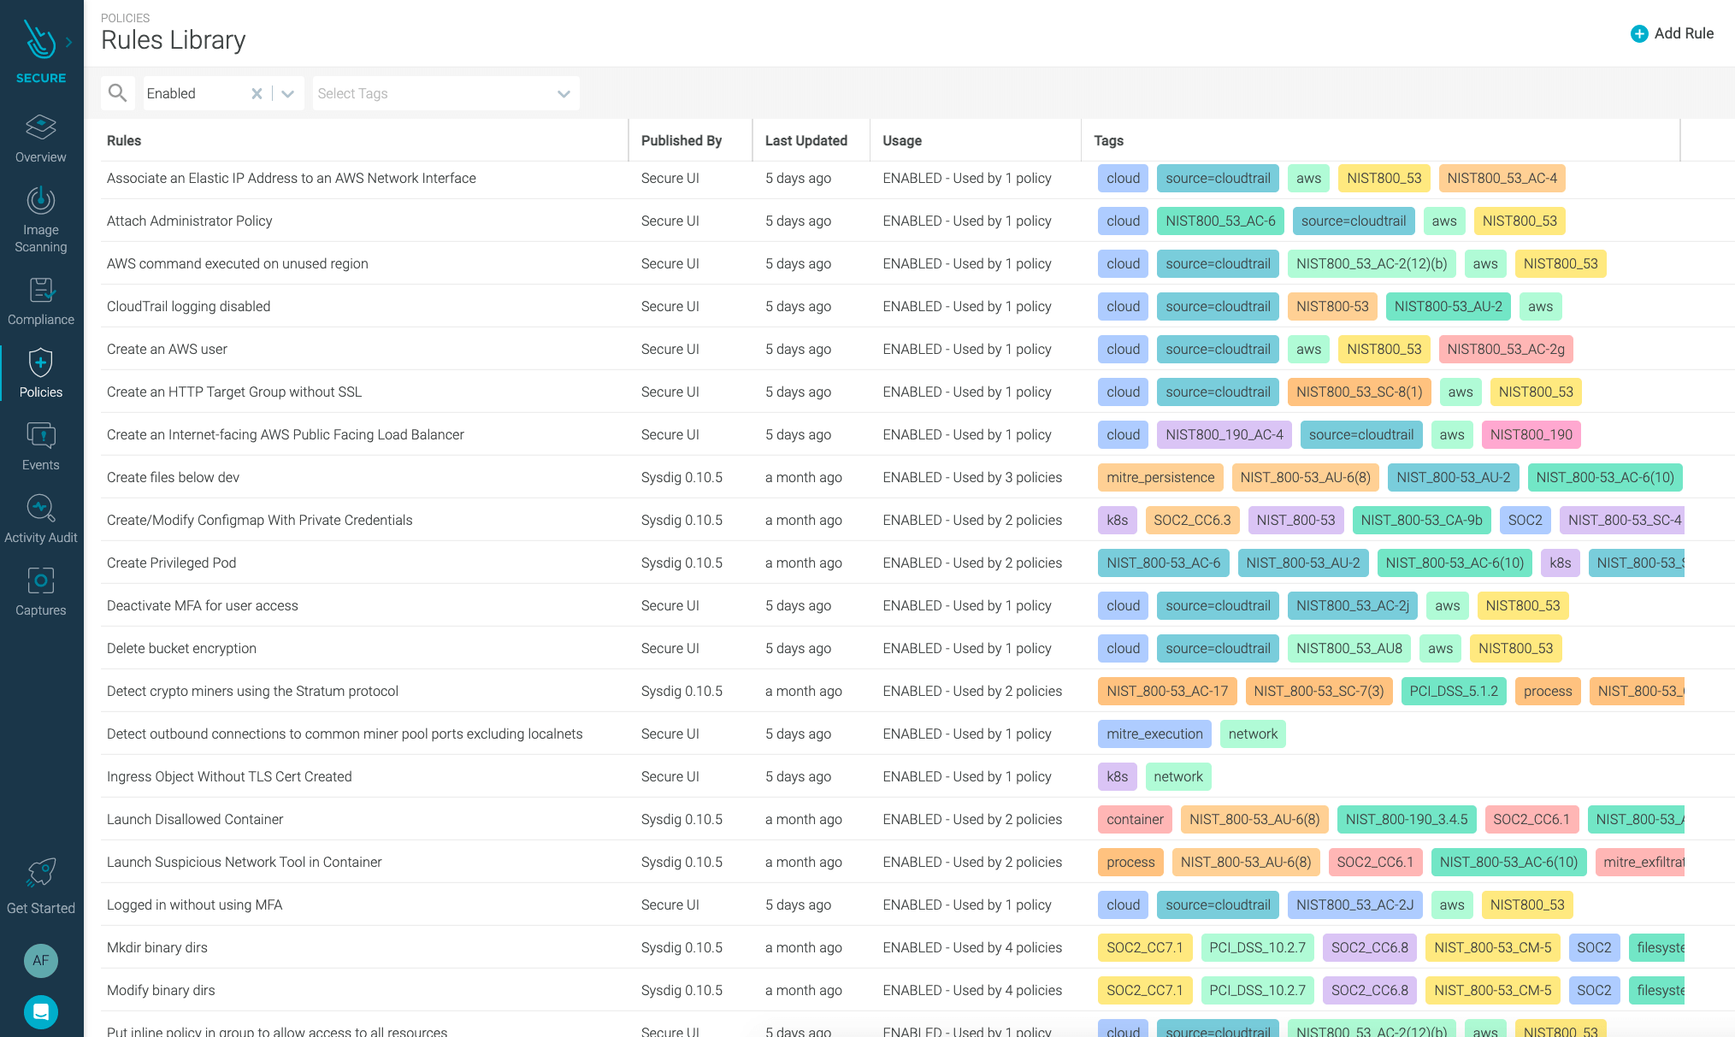The width and height of the screenshot is (1735, 1037).
Task: Open the Captures section
Action: tap(40, 591)
